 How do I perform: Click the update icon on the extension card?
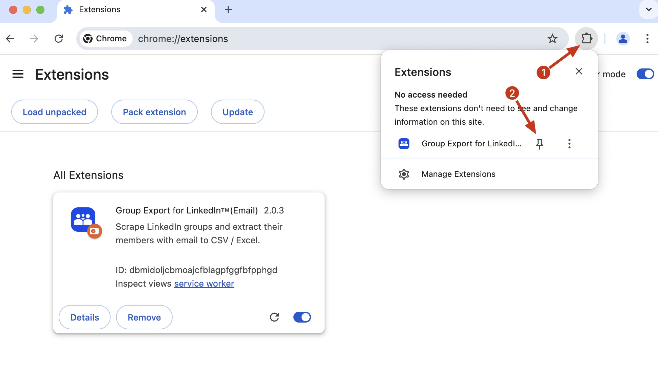275,317
